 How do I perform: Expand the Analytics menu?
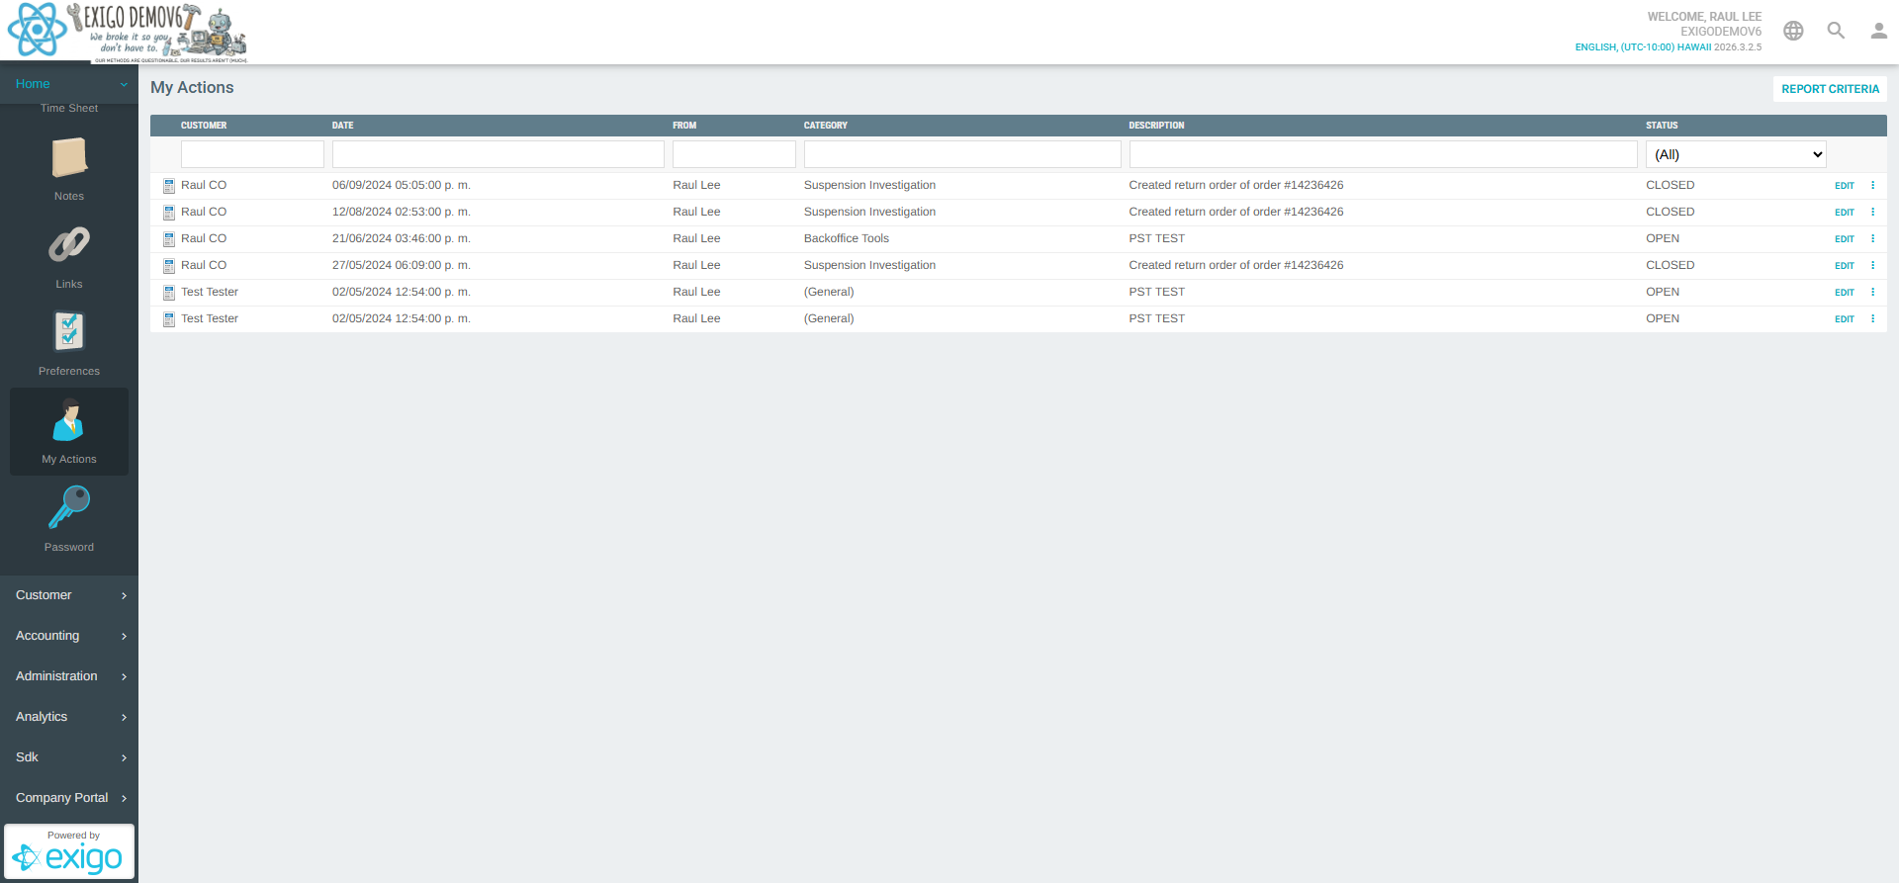(x=69, y=717)
